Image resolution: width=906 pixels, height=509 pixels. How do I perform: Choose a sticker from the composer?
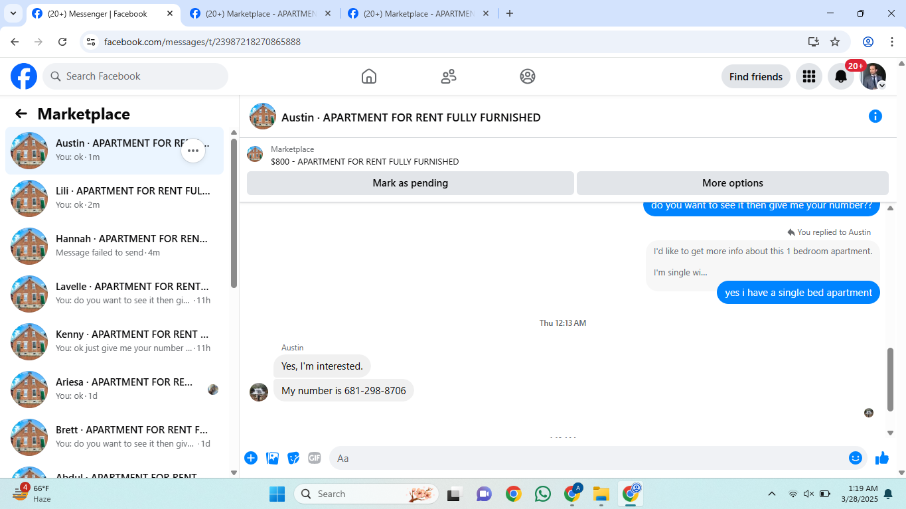tap(293, 458)
